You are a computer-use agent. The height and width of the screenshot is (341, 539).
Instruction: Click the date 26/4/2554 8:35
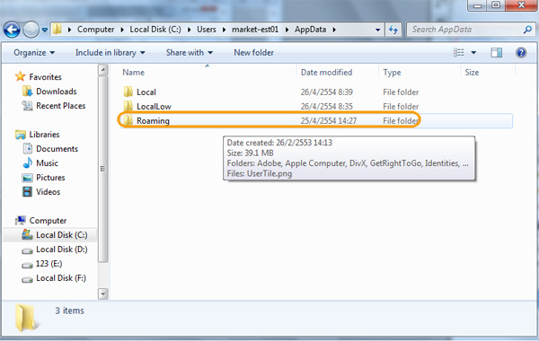pos(327,107)
